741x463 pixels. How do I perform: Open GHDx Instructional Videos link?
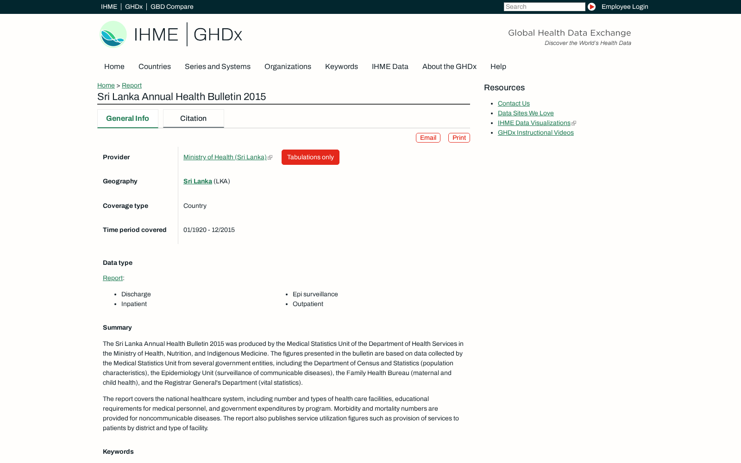point(536,133)
